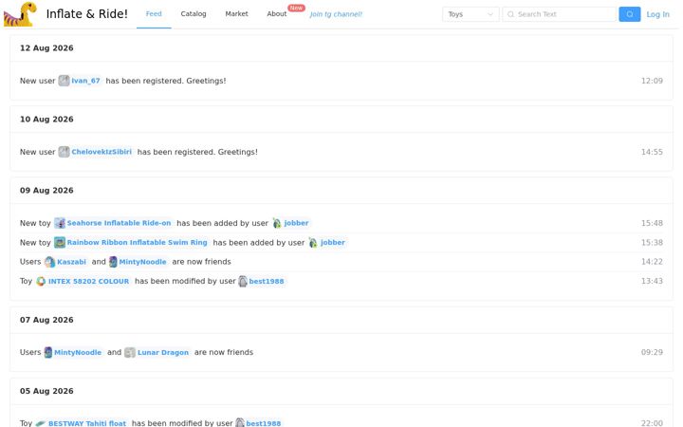Click jobber avatar in Seahorse row

pyautogui.click(x=277, y=223)
